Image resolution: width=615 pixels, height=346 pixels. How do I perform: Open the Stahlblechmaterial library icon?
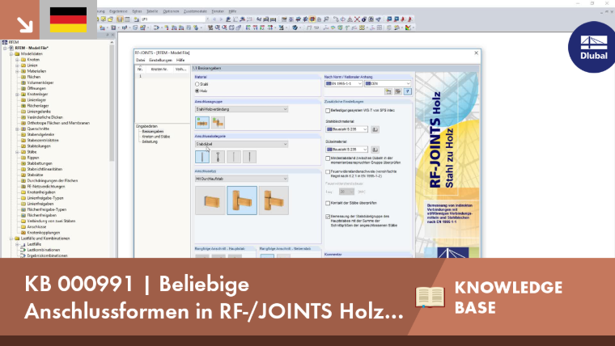[x=375, y=129]
